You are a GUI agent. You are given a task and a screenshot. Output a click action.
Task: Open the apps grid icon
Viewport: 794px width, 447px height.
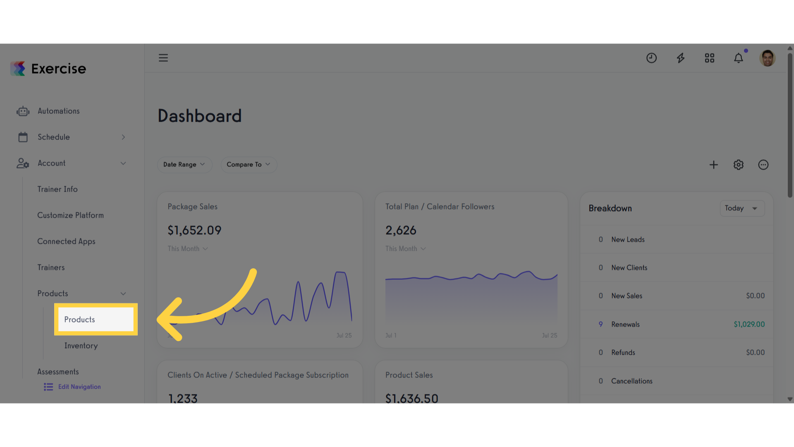pyautogui.click(x=709, y=58)
